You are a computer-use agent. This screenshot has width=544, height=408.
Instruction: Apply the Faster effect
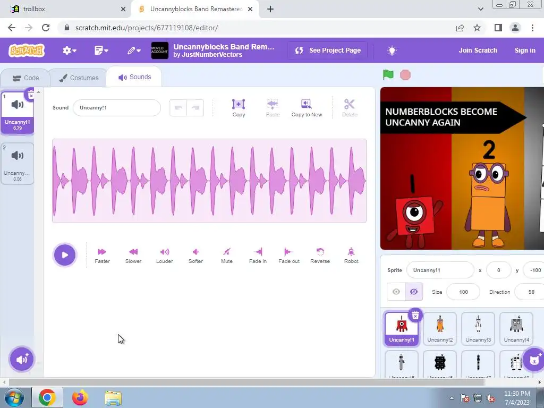(102, 256)
